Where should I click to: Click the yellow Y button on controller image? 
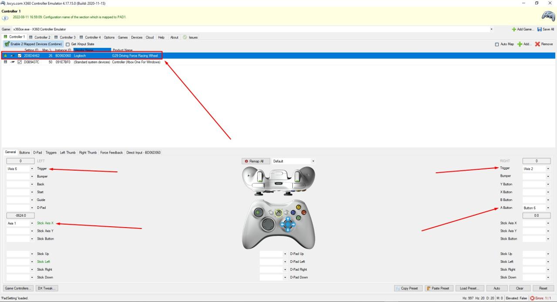pyautogui.click(x=298, y=208)
